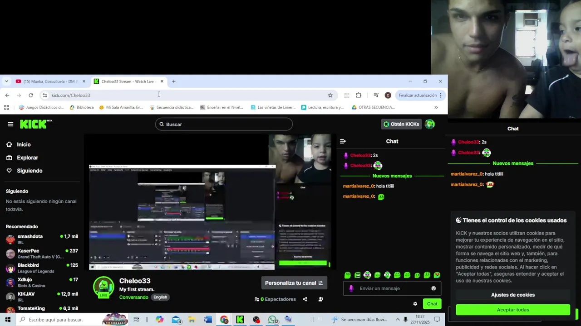Click the green Chat send button
581x326 pixels.
tap(432, 304)
